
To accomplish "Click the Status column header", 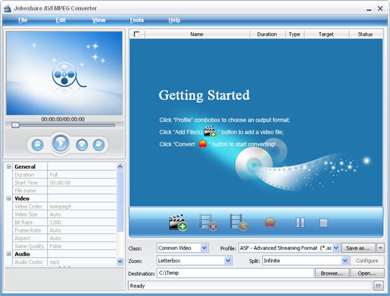I will [365, 34].
